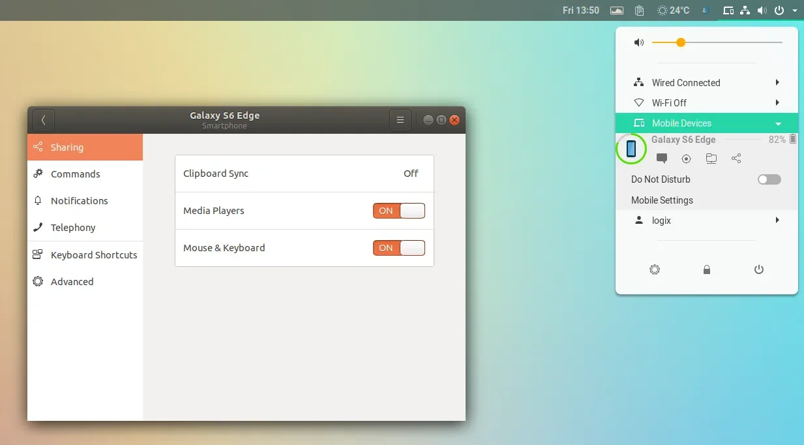The height and width of the screenshot is (445, 804).
Task: Open Mobile Settings from the system menu
Action: pyautogui.click(x=662, y=200)
